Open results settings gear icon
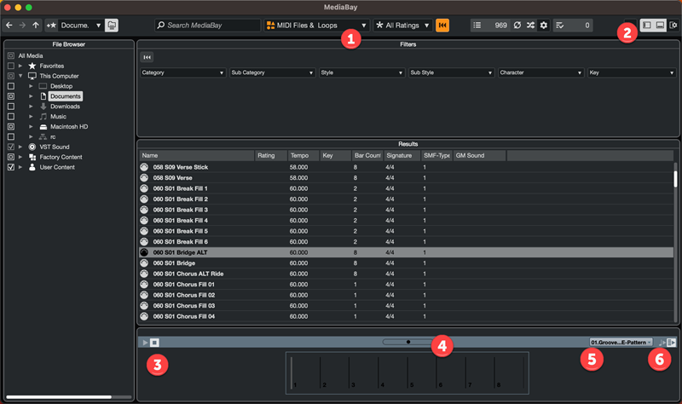This screenshot has width=682, height=404. [x=544, y=26]
